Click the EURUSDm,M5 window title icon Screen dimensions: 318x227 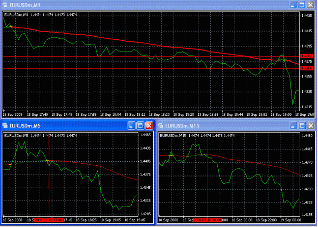(x=5, y=125)
